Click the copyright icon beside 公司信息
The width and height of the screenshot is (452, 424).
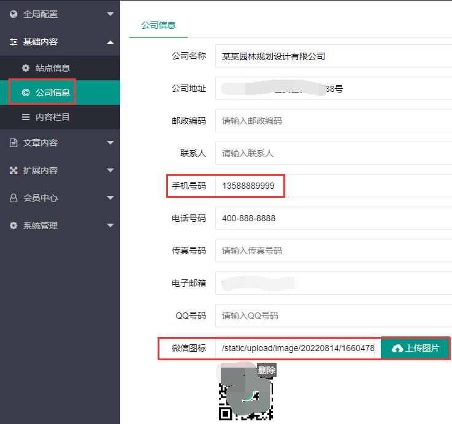[26, 93]
